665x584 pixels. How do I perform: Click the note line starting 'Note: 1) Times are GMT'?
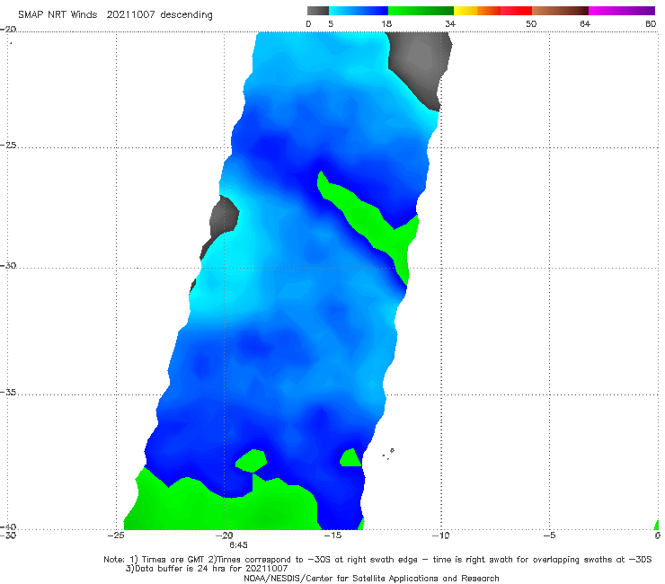click(377, 560)
